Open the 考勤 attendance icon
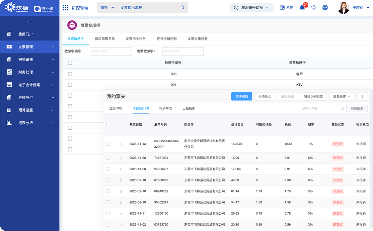 click(286, 7)
